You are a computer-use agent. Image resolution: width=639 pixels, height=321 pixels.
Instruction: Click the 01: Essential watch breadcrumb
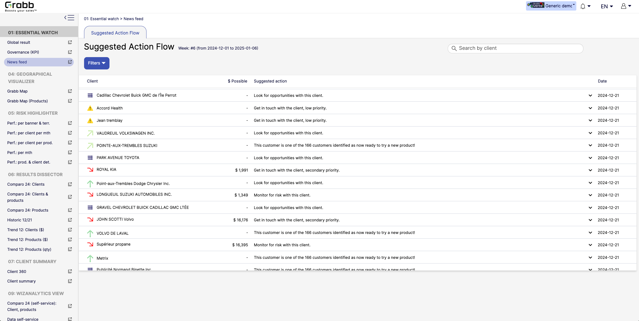click(x=101, y=19)
